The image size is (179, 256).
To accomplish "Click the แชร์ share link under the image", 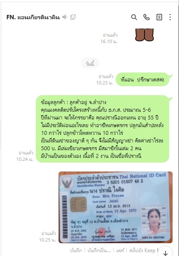I will [120, 250].
